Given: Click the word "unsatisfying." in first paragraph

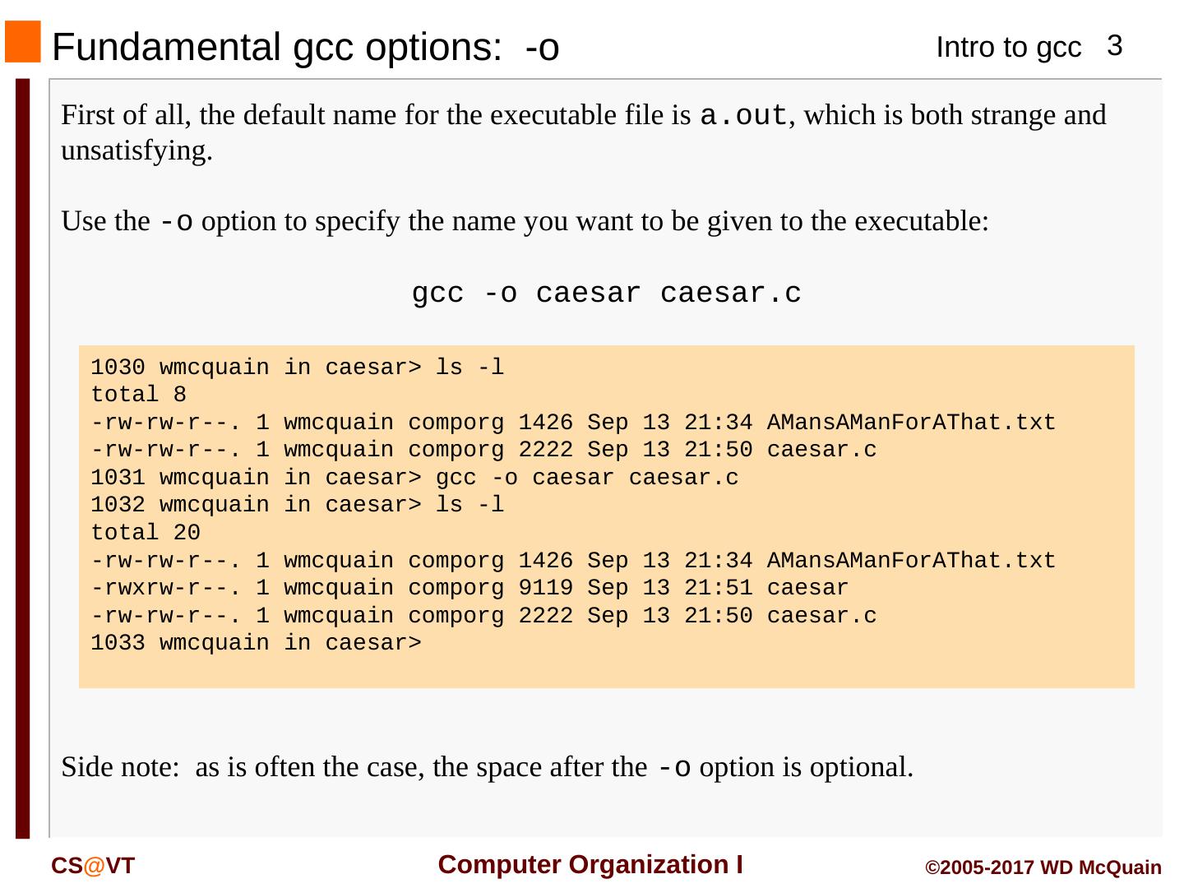Looking at the screenshot, I should tap(136, 151).
